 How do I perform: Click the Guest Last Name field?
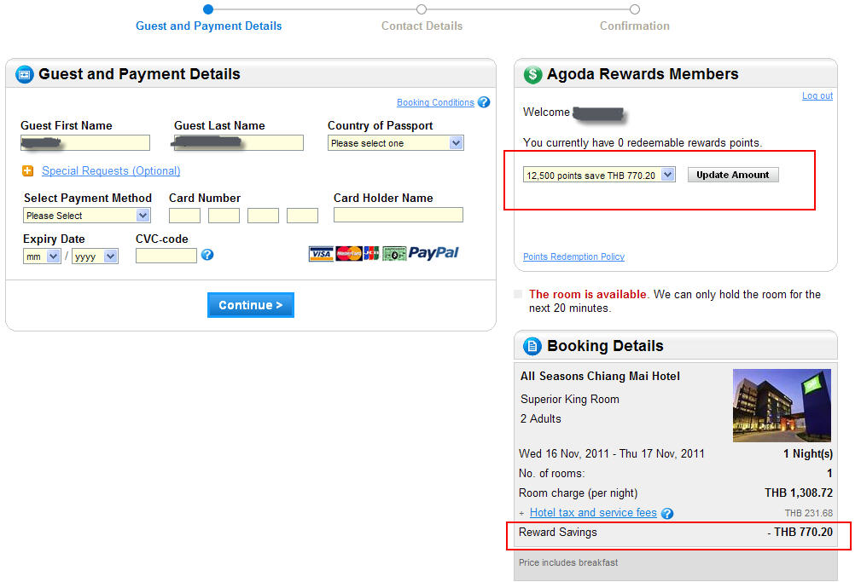click(238, 143)
